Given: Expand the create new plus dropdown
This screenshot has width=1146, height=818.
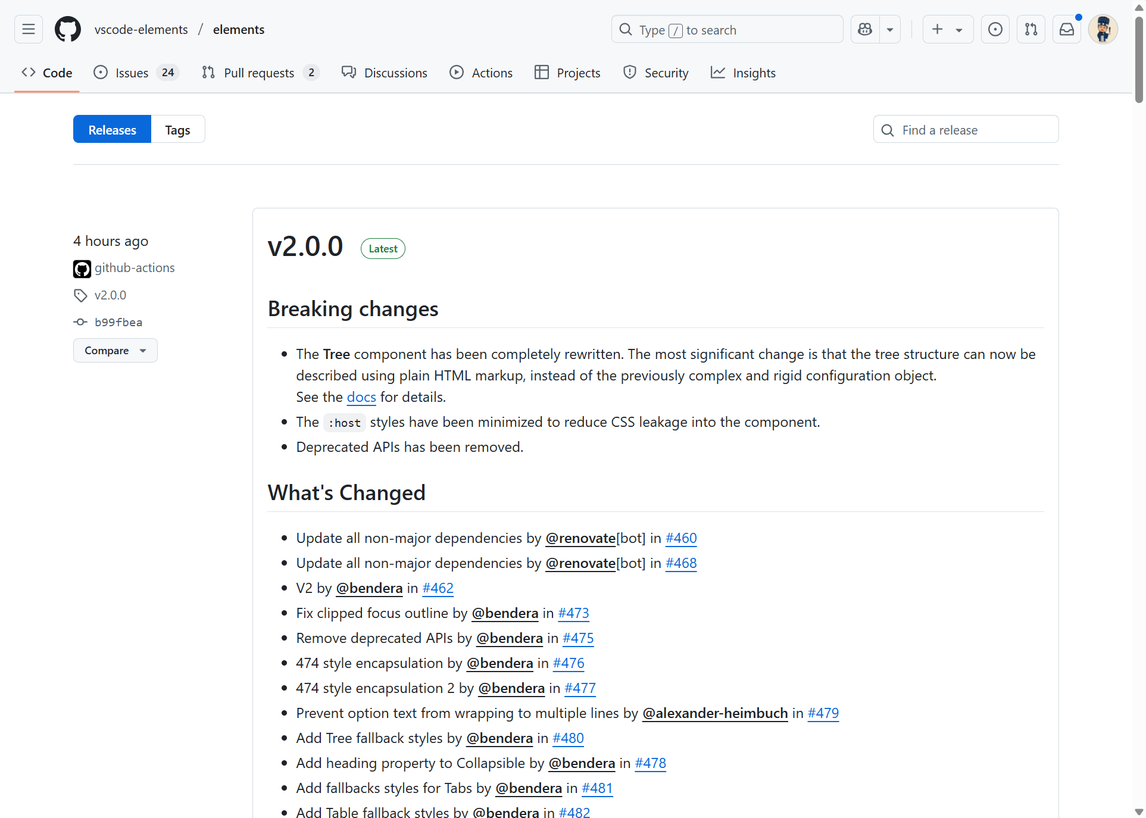Looking at the screenshot, I should 947,29.
